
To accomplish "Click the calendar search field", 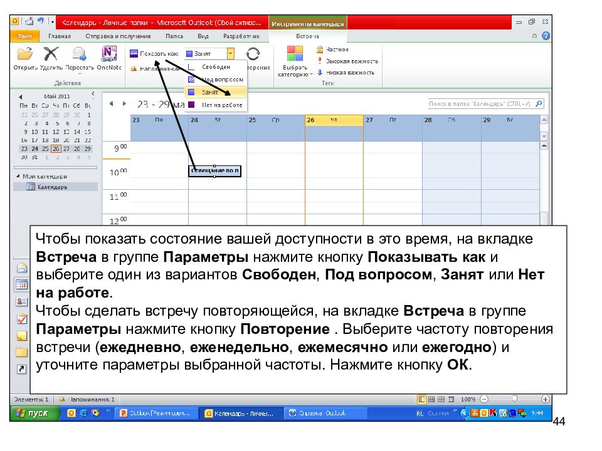I will tap(482, 103).
